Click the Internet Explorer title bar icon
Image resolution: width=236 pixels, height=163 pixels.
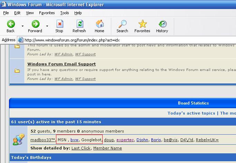pyautogui.click(x=3, y=4)
